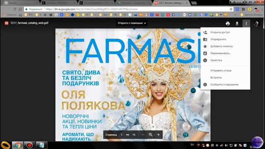The height and width of the screenshot is (149, 265).
Task: Reload the page in Chrome
Action: point(15,9)
